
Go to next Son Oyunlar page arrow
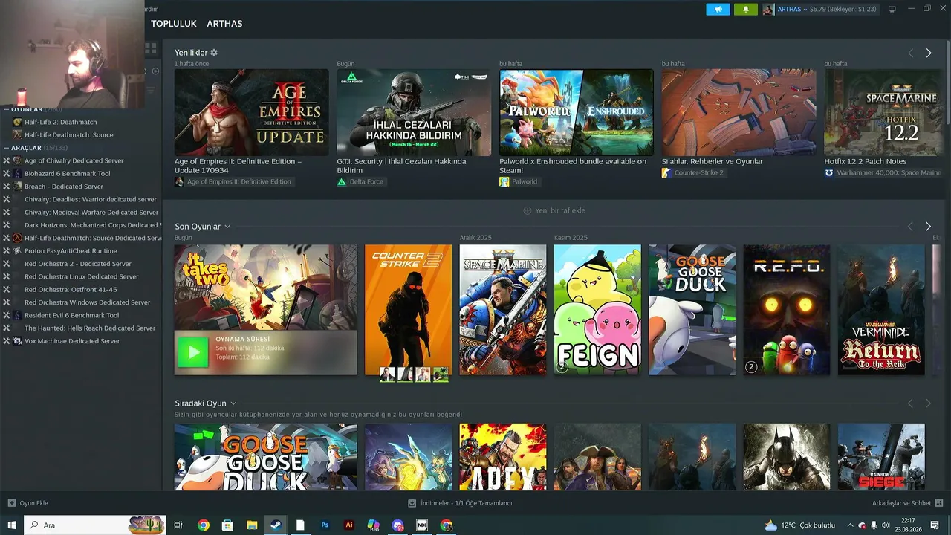[x=928, y=226]
